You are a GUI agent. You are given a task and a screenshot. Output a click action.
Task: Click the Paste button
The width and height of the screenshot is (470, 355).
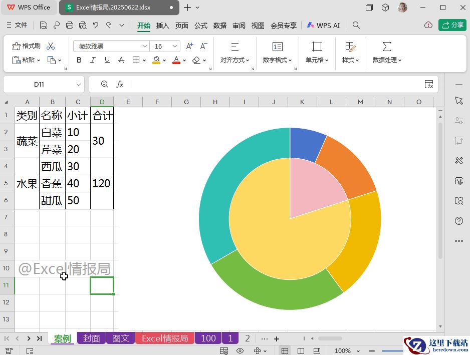[26, 60]
